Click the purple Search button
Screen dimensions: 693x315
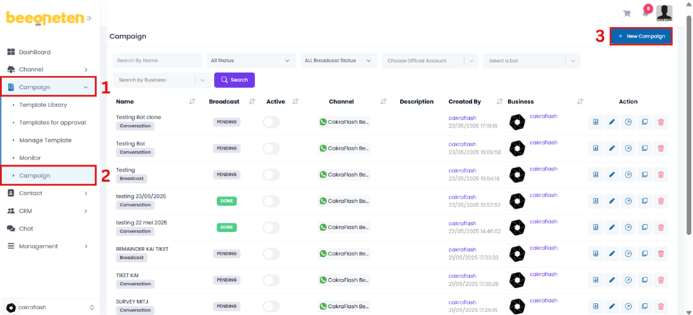235,80
